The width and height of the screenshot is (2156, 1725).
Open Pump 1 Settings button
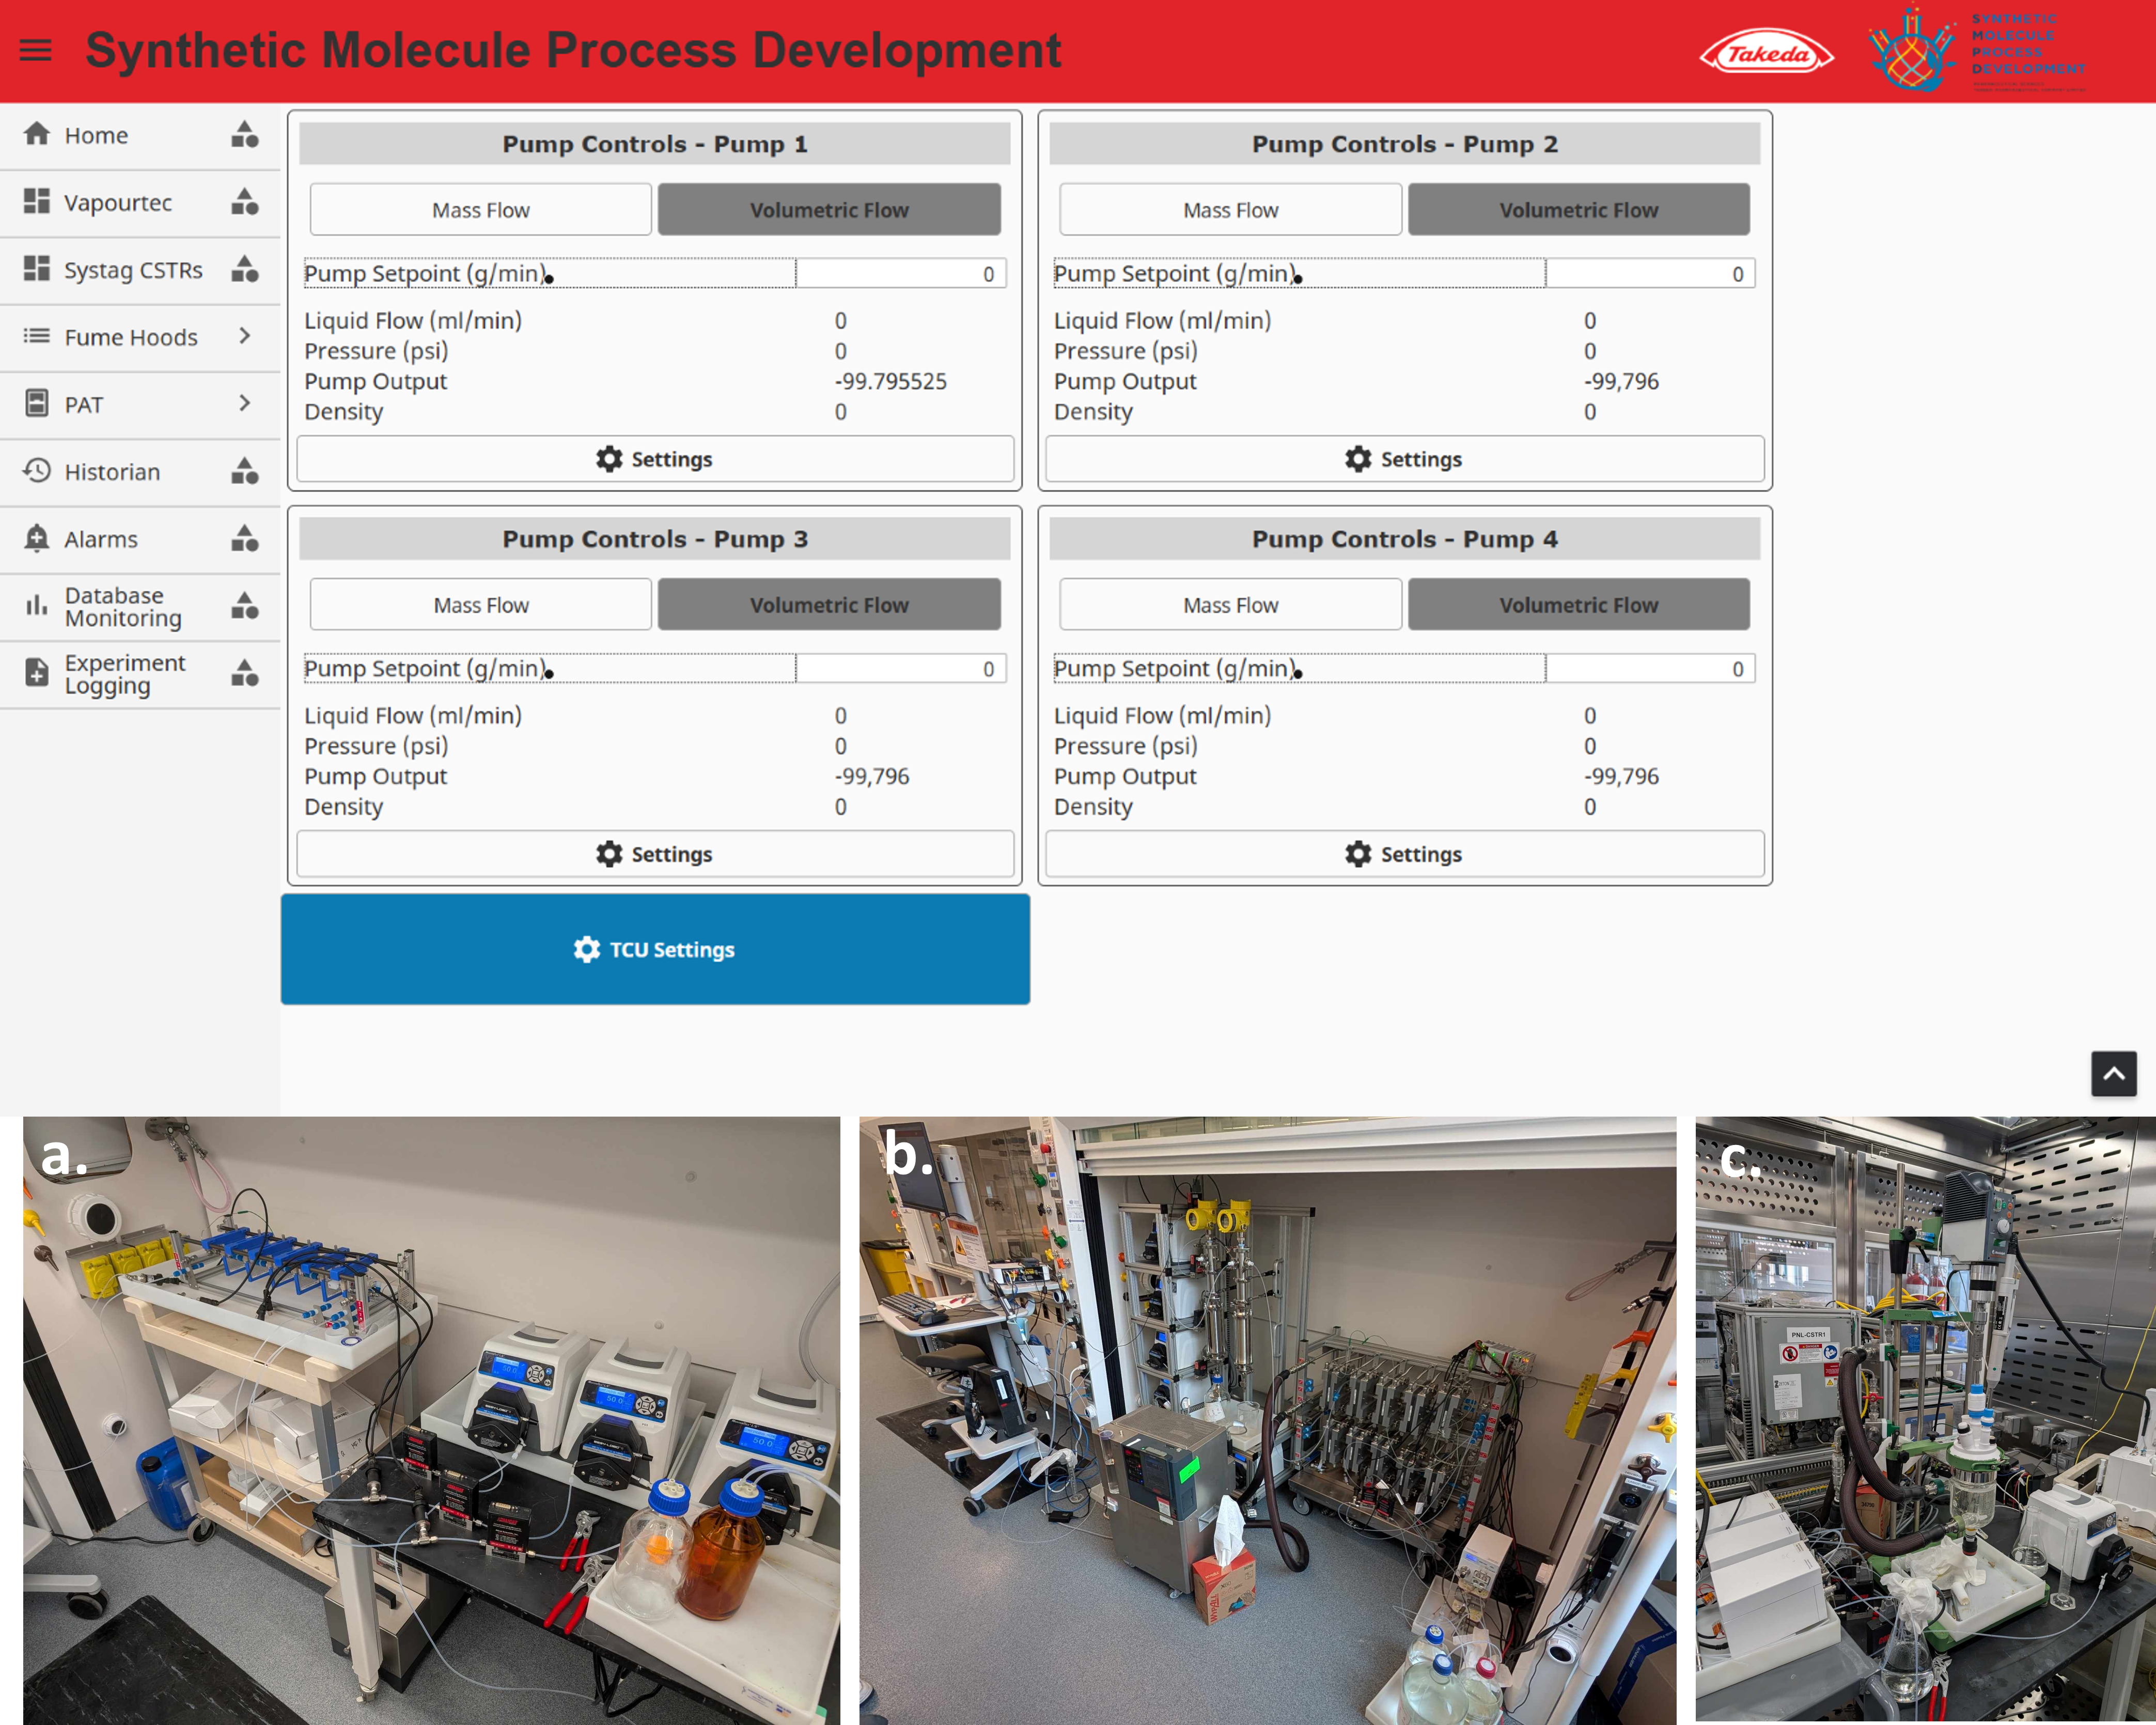click(x=655, y=459)
